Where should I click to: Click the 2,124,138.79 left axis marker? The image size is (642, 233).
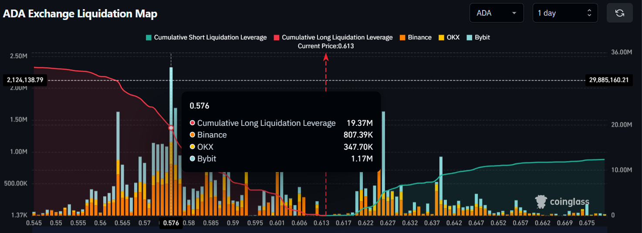(26, 80)
